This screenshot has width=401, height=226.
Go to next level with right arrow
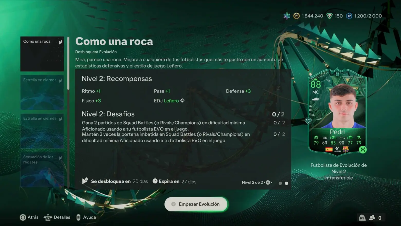pos(271,182)
